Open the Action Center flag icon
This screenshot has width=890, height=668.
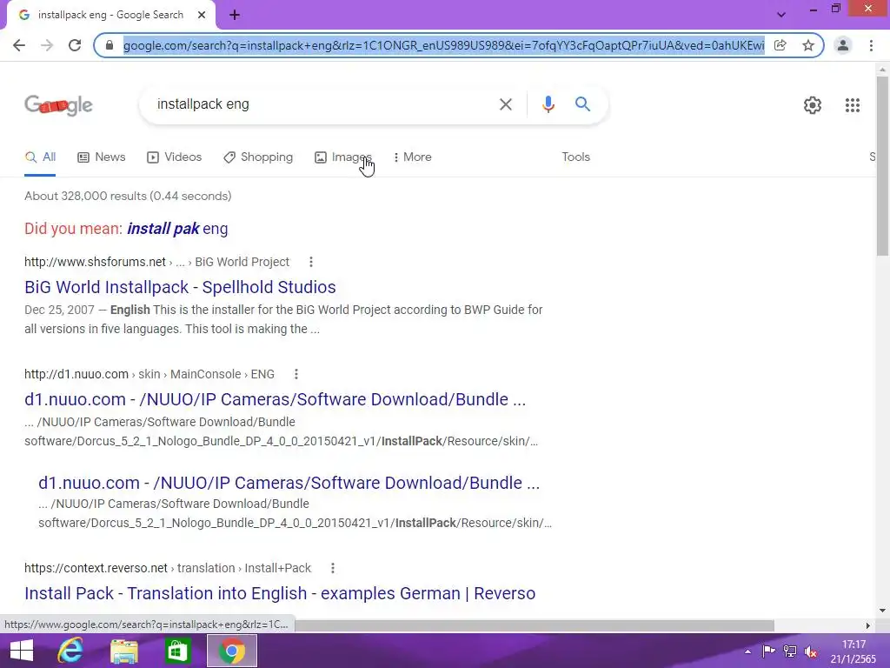(x=768, y=651)
